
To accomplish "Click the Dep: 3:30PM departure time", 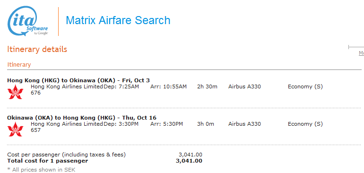I will point(121,124).
